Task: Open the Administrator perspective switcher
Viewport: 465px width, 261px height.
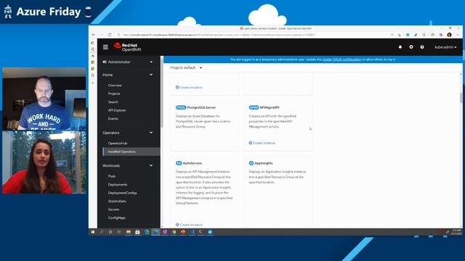Action: click(x=128, y=62)
